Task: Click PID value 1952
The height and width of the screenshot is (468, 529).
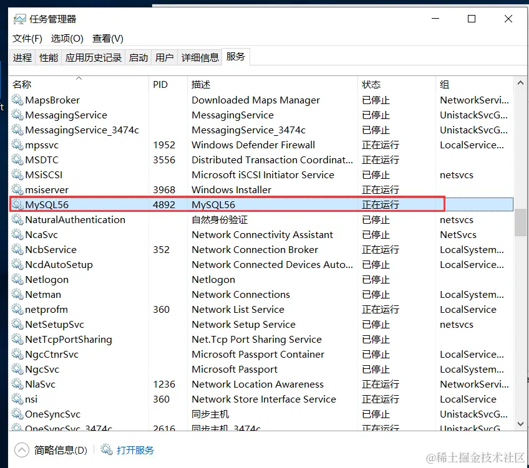Action: (x=164, y=145)
